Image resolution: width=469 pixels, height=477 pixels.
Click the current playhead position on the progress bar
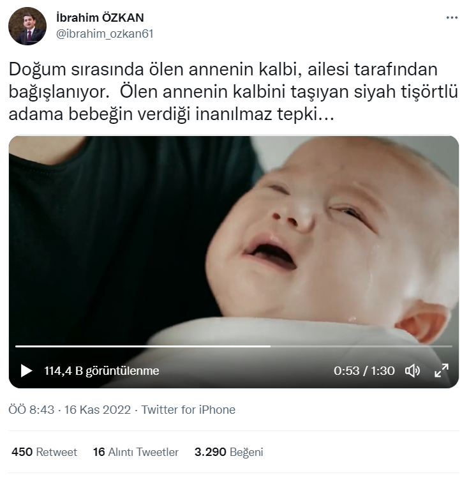tap(270, 346)
